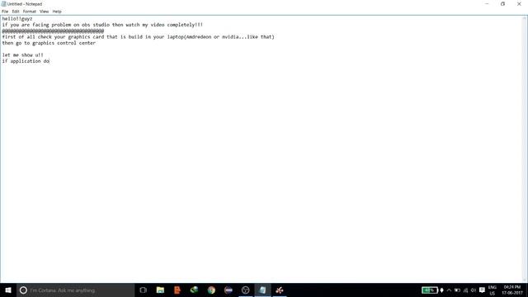Screen dimensions: 528x297
Task: Open File Explorer from the taskbar
Action: click(x=160, y=290)
